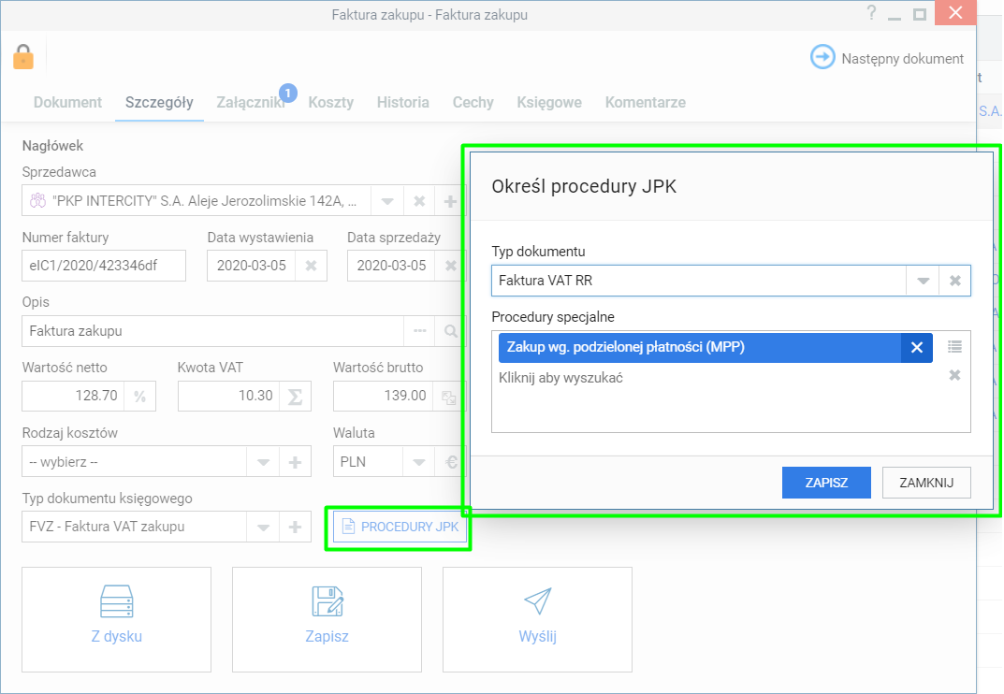Open the Komentarze tab

coord(646,103)
